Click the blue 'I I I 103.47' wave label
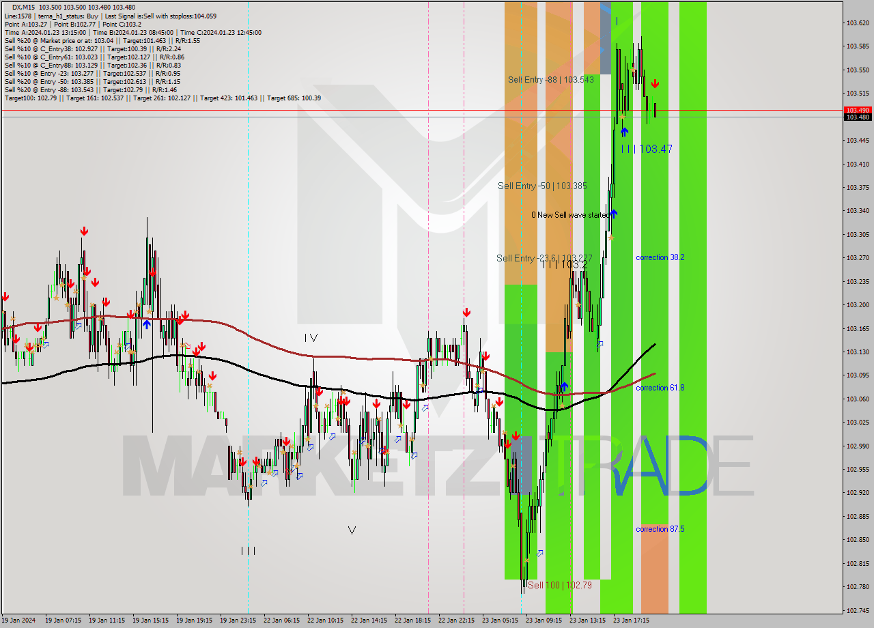 click(647, 149)
